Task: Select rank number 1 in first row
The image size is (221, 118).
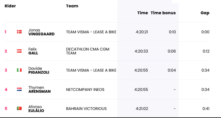Action: pos(5,32)
